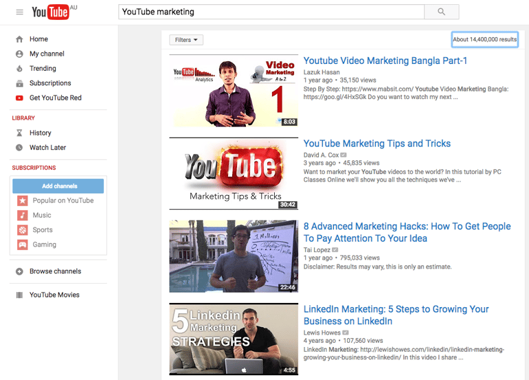
Task: Click the 5 Linkedin Marketing Strategies thumbnail
Action: pos(234,339)
